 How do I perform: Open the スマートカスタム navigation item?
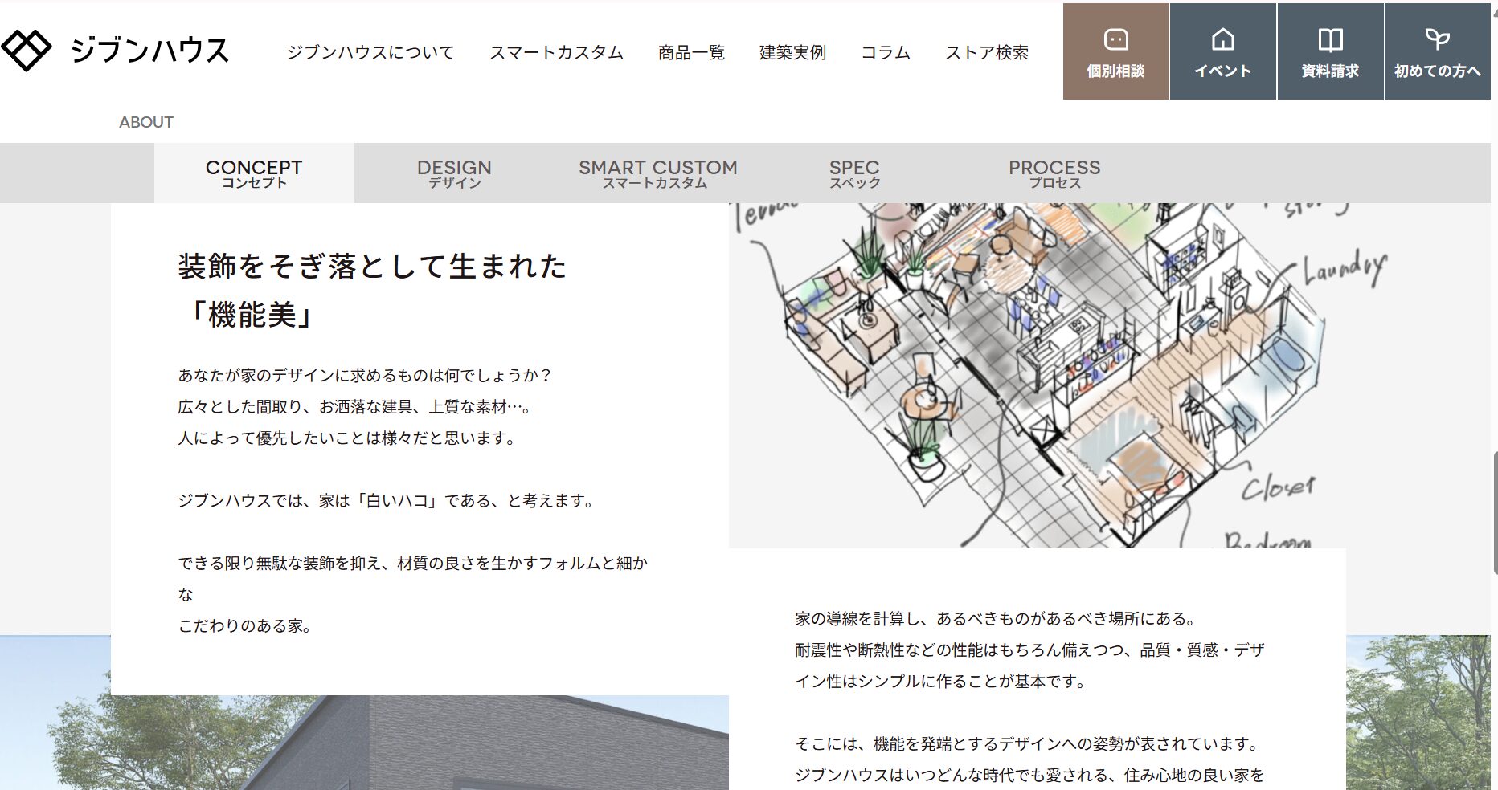pos(556,53)
